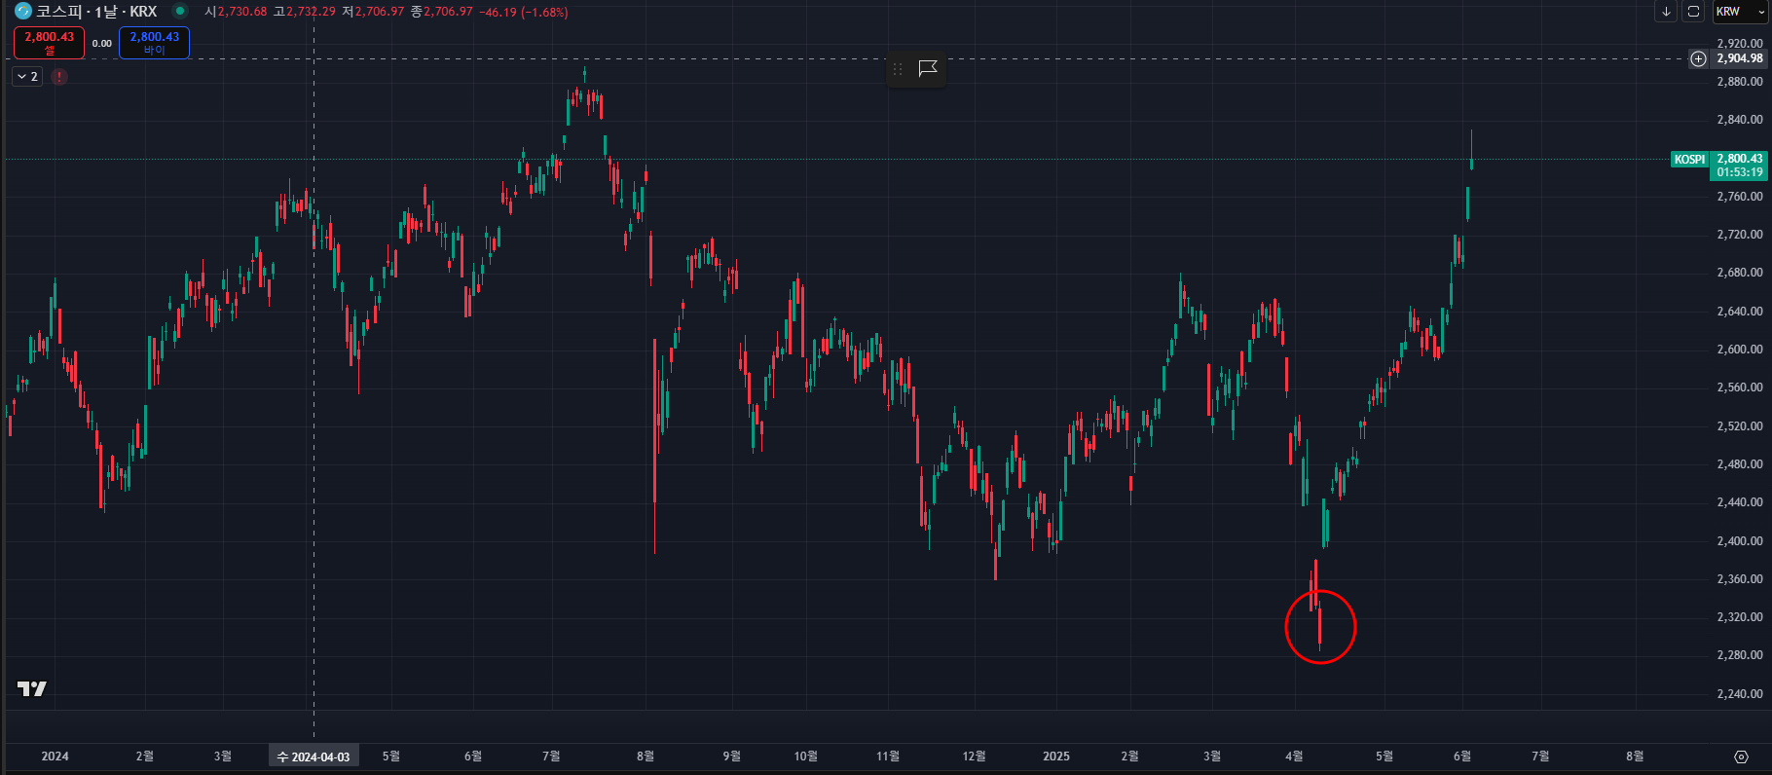
Task: Click the blue 2,800.43 바이 buy button
Action: point(154,43)
